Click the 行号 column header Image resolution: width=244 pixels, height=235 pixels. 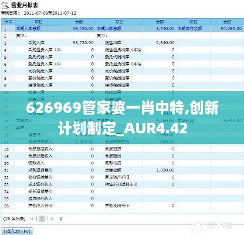click(8, 22)
